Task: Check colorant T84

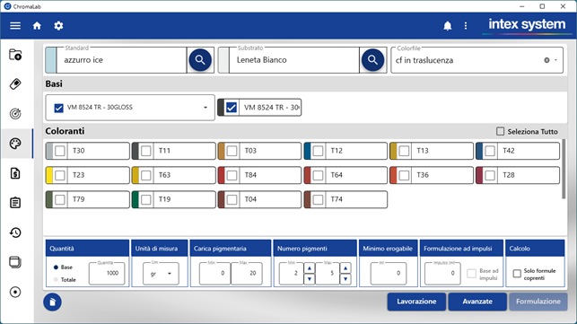Action: (232, 175)
